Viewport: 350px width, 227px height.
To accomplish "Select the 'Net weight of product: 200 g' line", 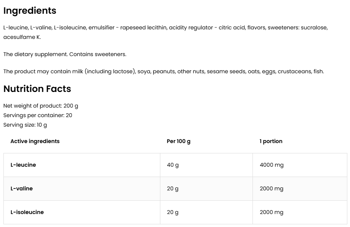I will [41, 106].
